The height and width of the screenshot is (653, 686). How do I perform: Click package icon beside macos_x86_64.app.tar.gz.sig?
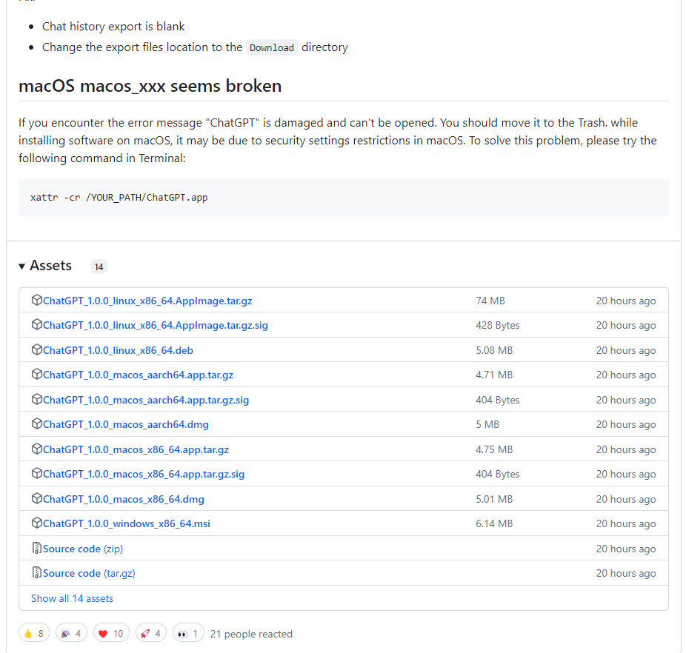pos(37,474)
